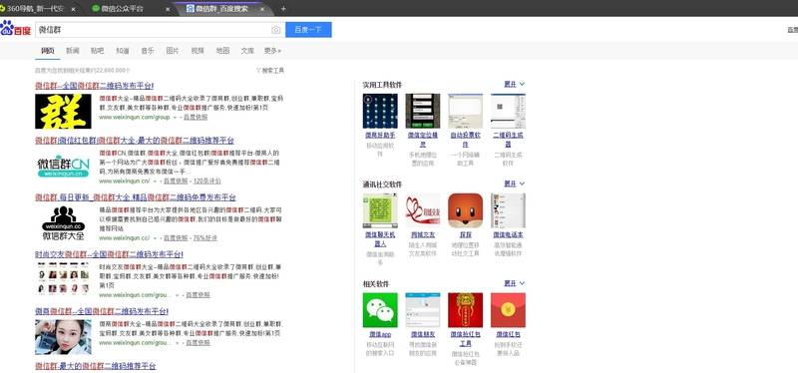This screenshot has width=798, height=373.
Task: Switch to 图片 search category
Action: (x=173, y=51)
